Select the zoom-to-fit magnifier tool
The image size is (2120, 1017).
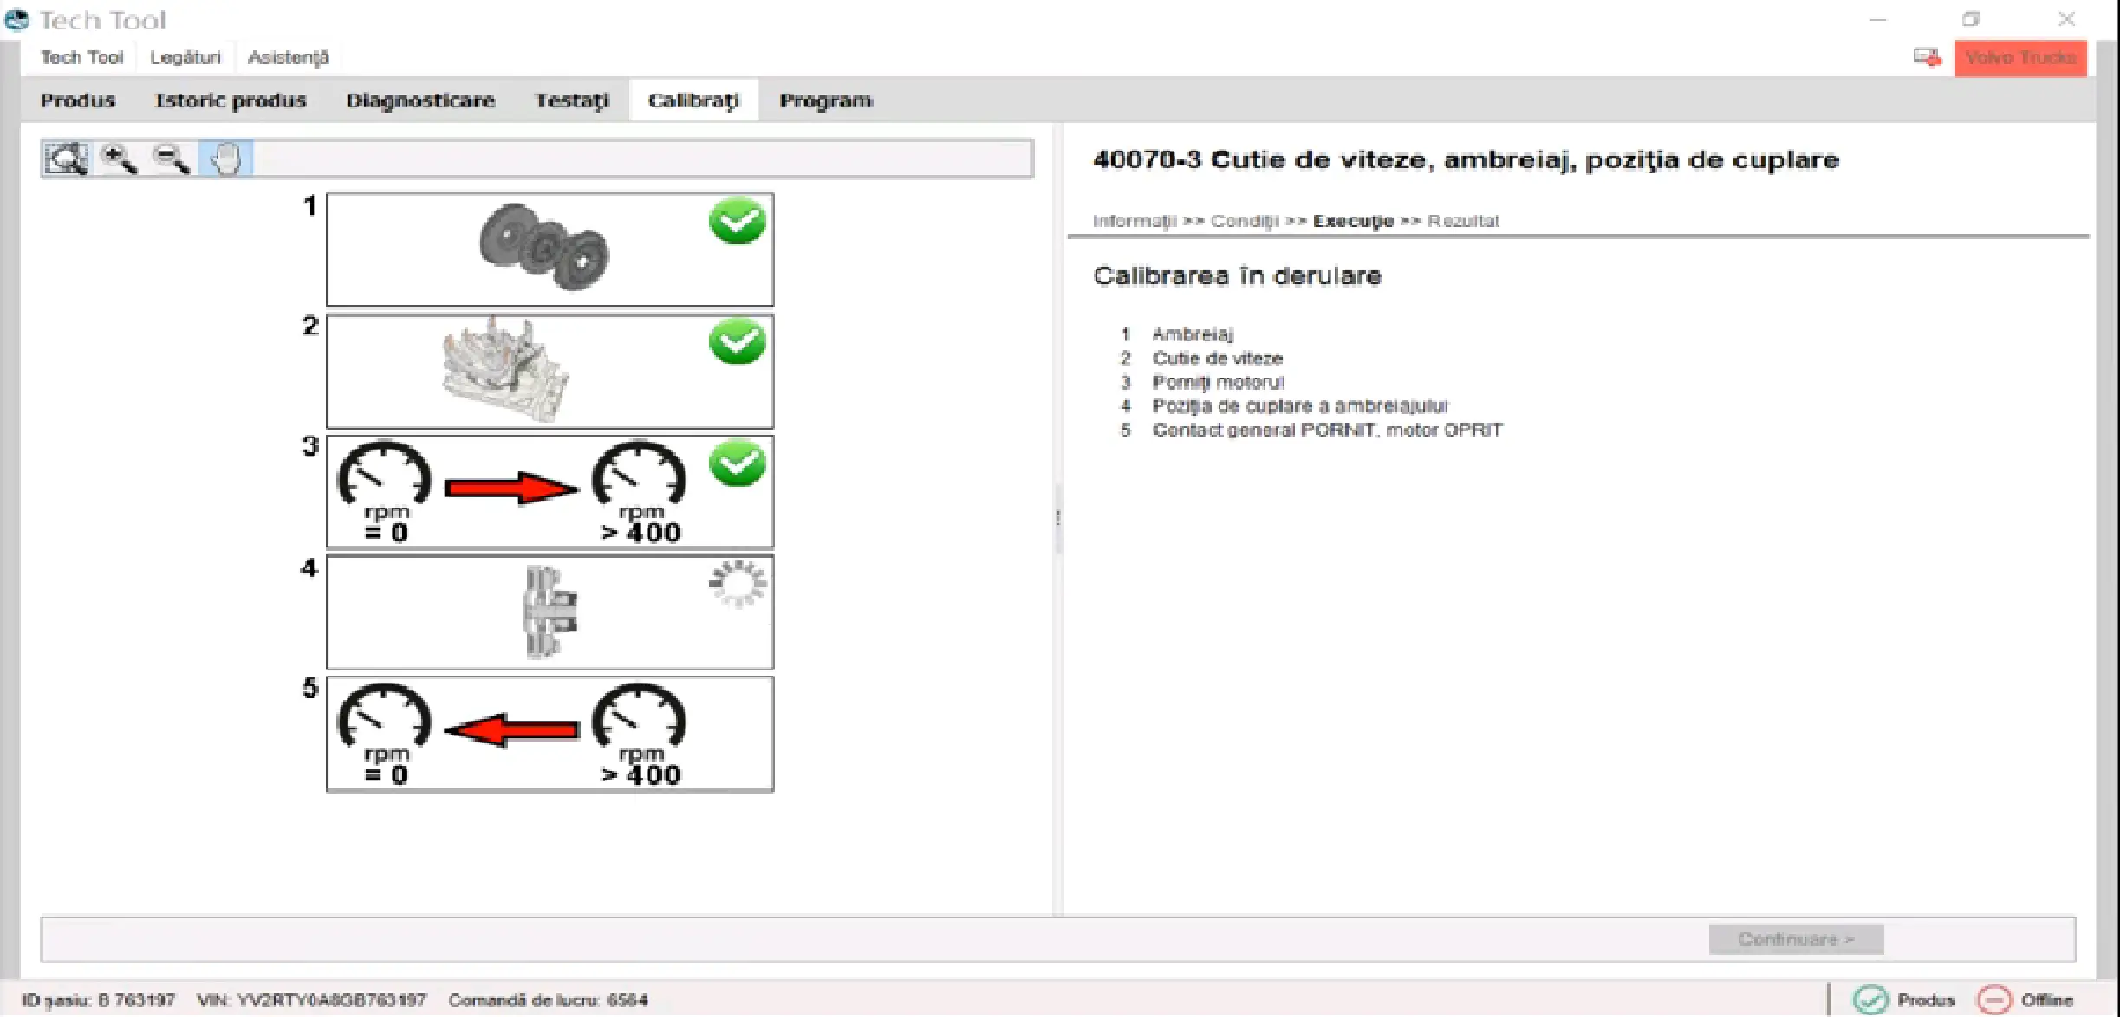click(66, 159)
